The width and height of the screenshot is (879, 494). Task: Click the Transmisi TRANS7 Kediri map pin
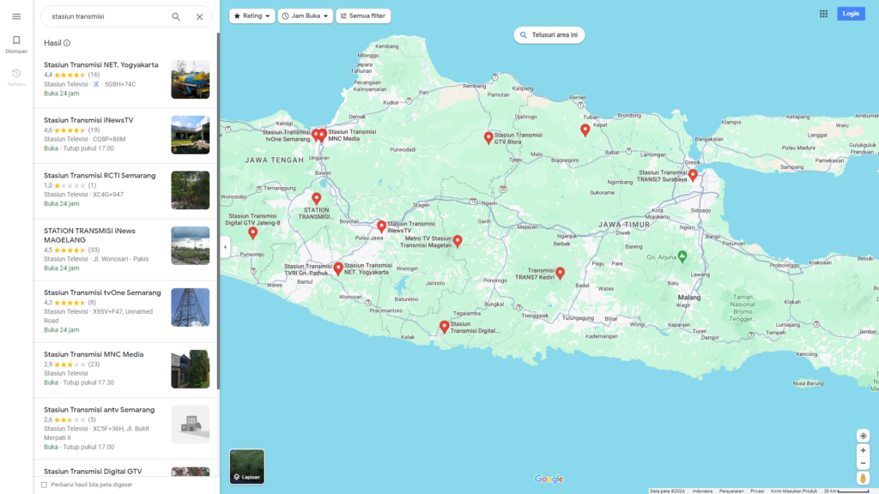[560, 273]
